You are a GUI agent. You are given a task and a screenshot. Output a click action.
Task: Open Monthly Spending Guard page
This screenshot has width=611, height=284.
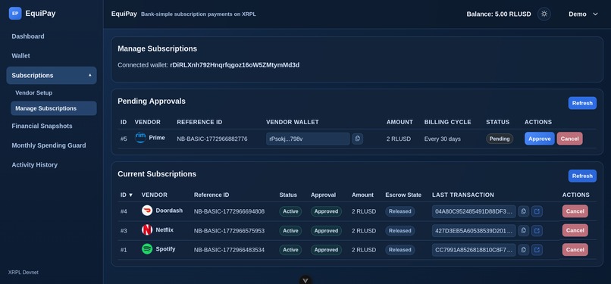[x=49, y=145]
